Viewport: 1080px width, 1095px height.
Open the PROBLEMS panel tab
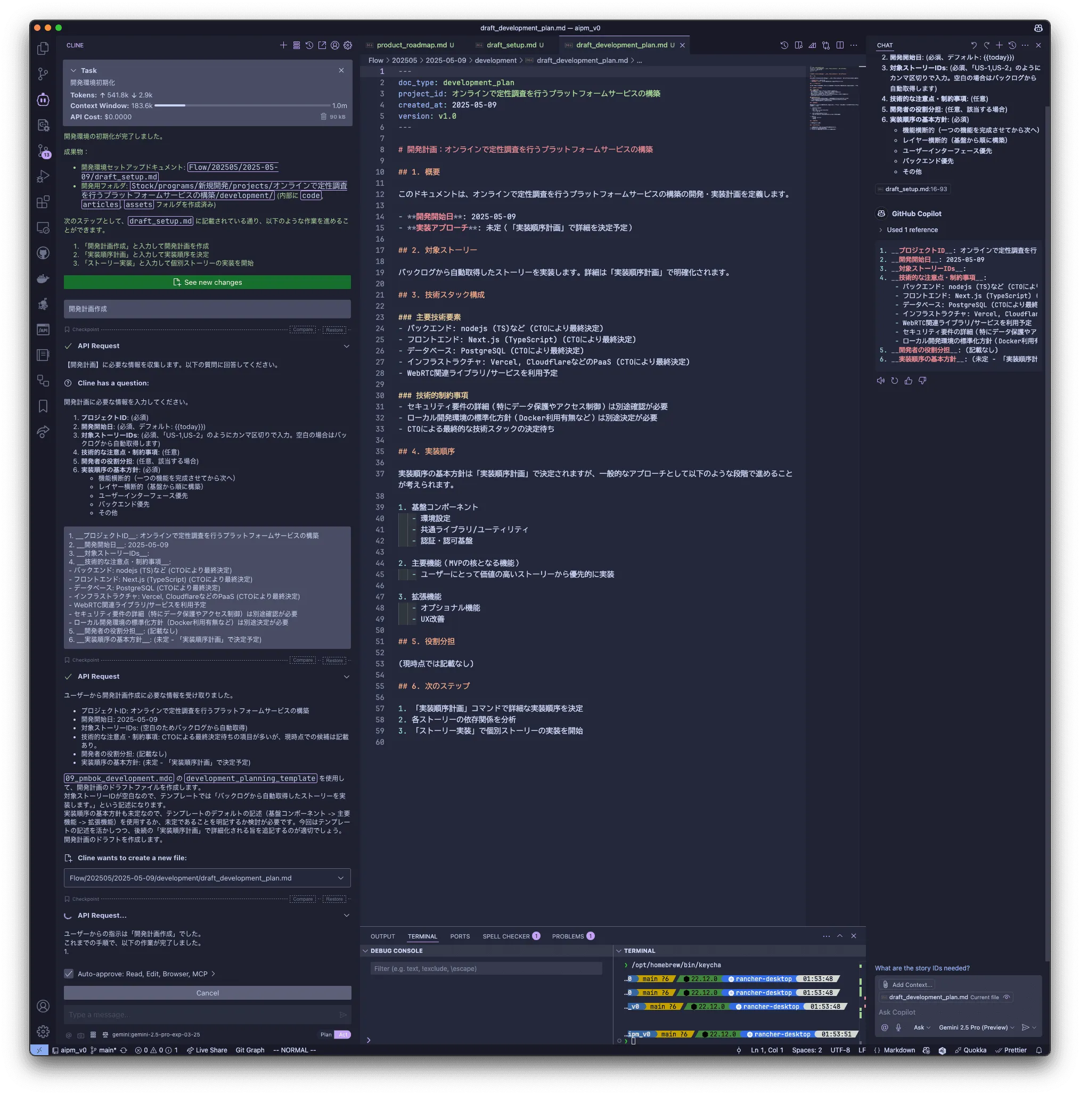point(568,936)
